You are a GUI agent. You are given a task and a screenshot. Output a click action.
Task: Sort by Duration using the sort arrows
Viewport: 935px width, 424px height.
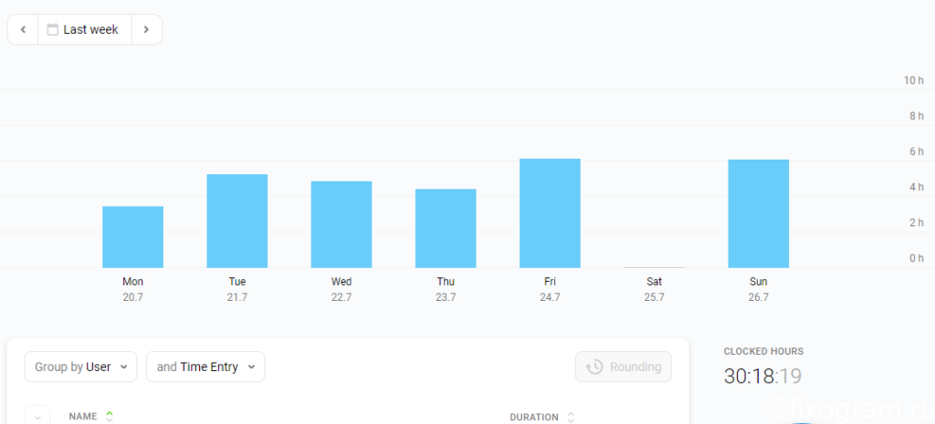click(x=570, y=418)
